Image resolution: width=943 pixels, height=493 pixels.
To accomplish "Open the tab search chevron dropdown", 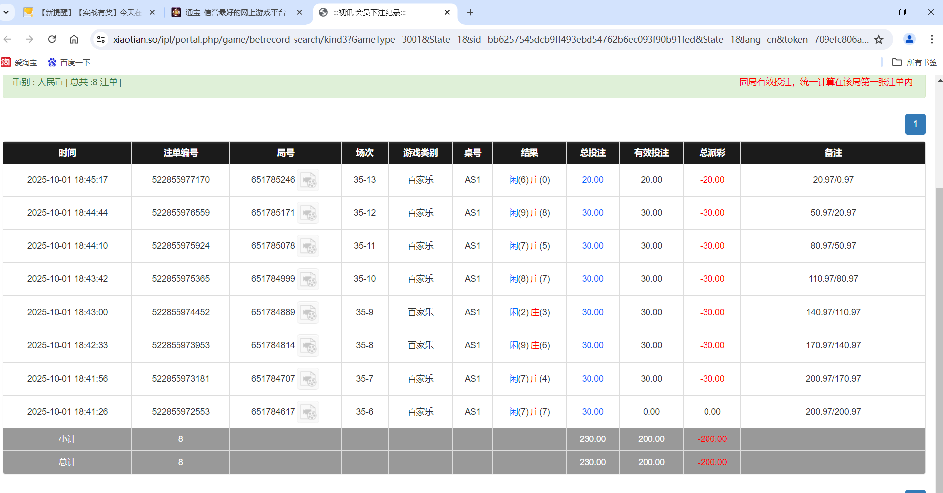I will (x=6, y=12).
